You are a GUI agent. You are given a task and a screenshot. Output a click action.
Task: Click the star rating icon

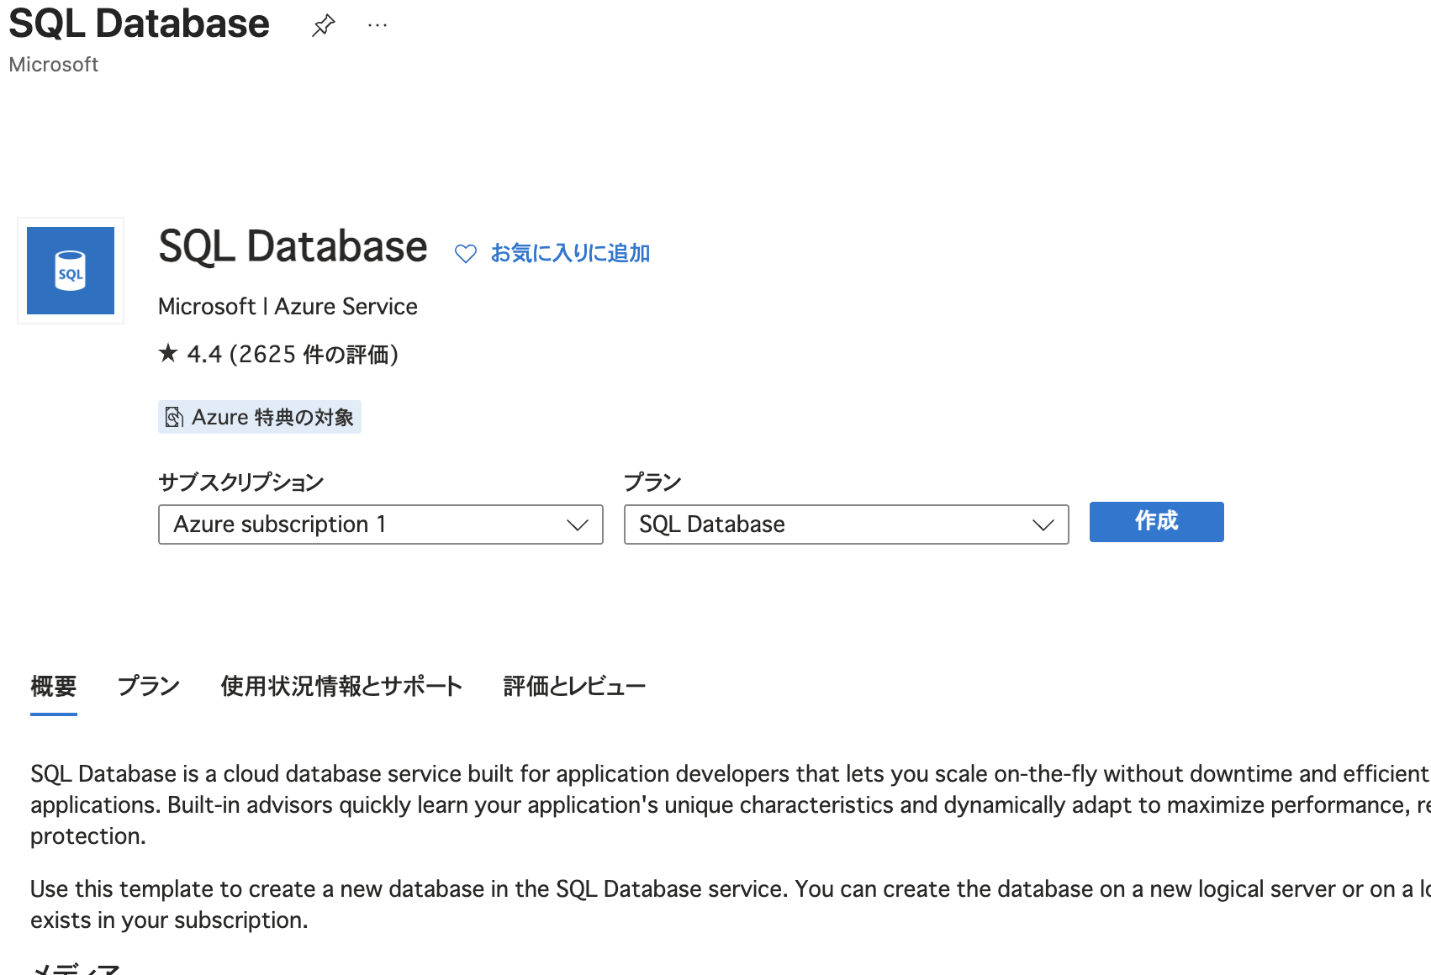(x=168, y=353)
